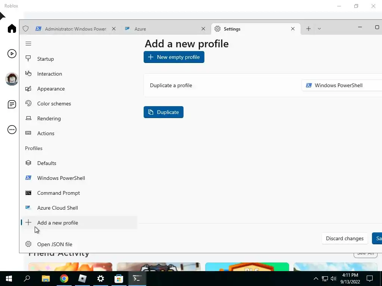Open Roblox app from taskbar
Screen dimensions: 382x286
[x=82, y=279]
